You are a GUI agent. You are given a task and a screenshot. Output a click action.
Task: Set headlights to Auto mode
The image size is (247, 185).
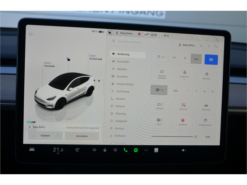click(196, 59)
